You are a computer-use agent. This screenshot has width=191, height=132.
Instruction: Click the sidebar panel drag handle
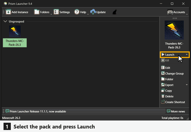[175, 18]
